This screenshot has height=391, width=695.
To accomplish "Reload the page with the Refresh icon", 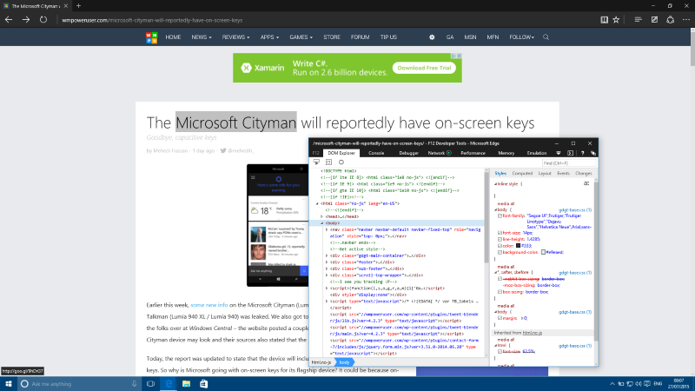I will click(43, 19).
